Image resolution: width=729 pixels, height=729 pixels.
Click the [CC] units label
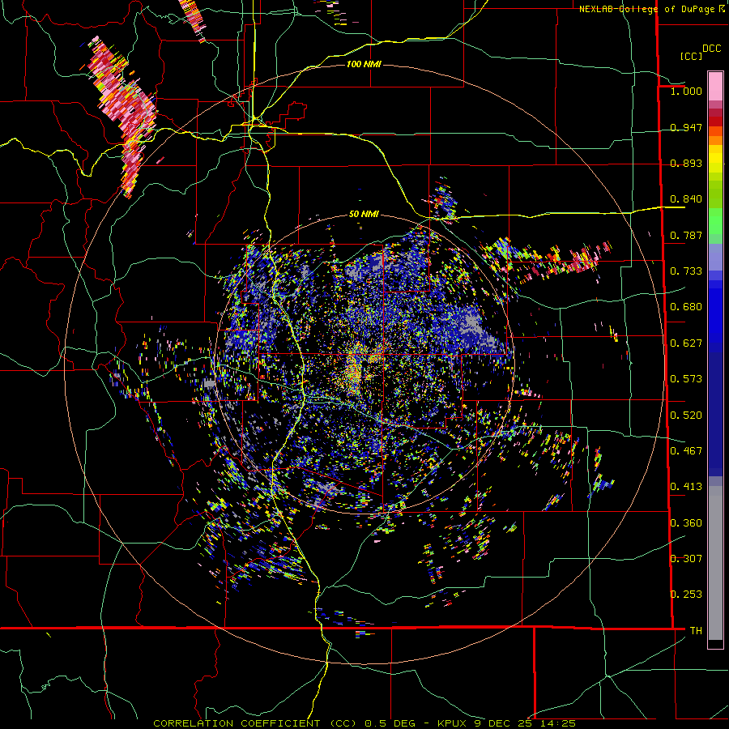(692, 56)
